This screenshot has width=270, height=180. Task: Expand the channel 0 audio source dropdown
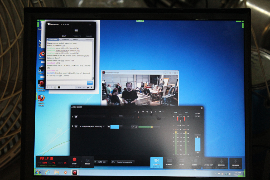(104, 117)
